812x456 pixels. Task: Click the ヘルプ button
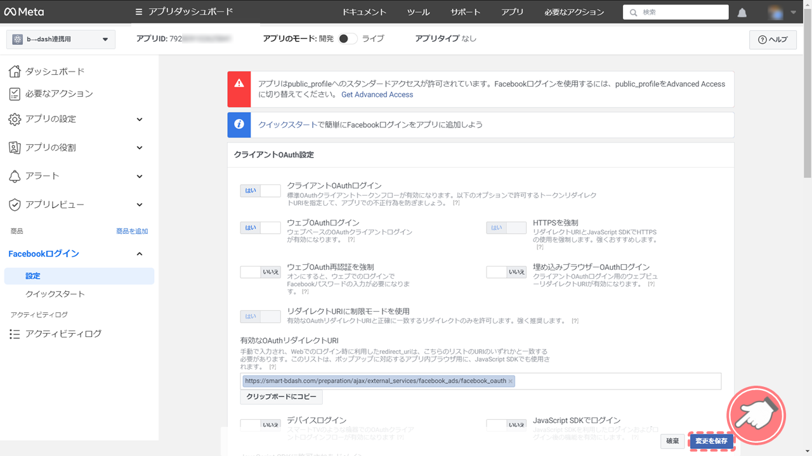coord(773,39)
